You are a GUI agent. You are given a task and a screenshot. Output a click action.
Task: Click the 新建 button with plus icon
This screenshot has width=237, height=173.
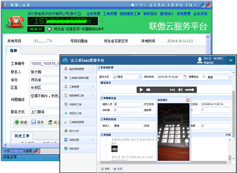pos(21,122)
